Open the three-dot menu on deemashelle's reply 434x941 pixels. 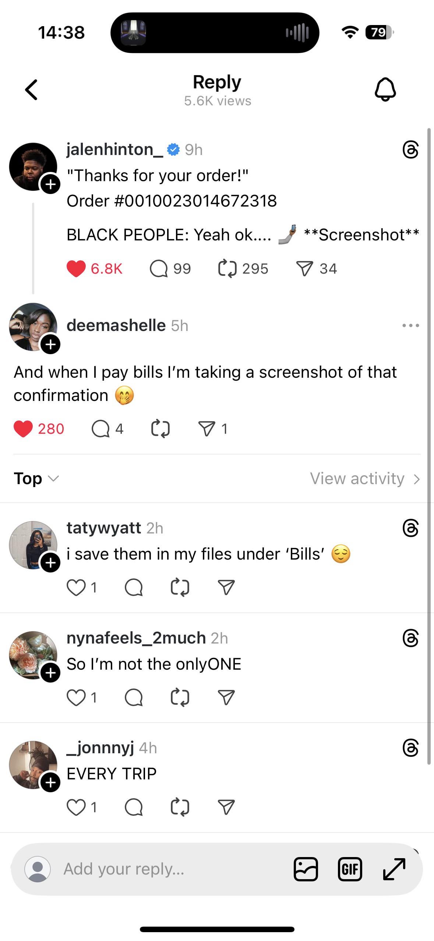tap(410, 325)
